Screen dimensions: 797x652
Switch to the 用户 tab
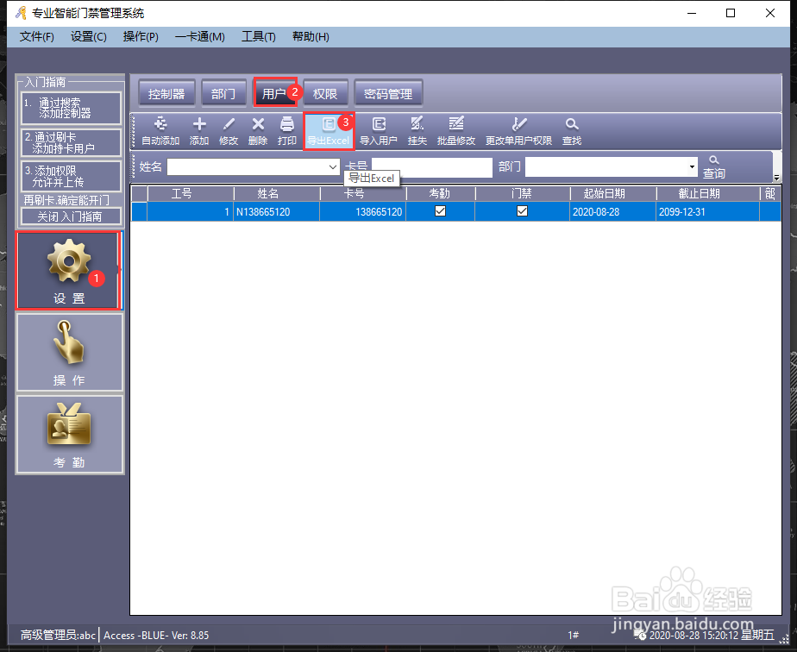pyautogui.click(x=274, y=93)
